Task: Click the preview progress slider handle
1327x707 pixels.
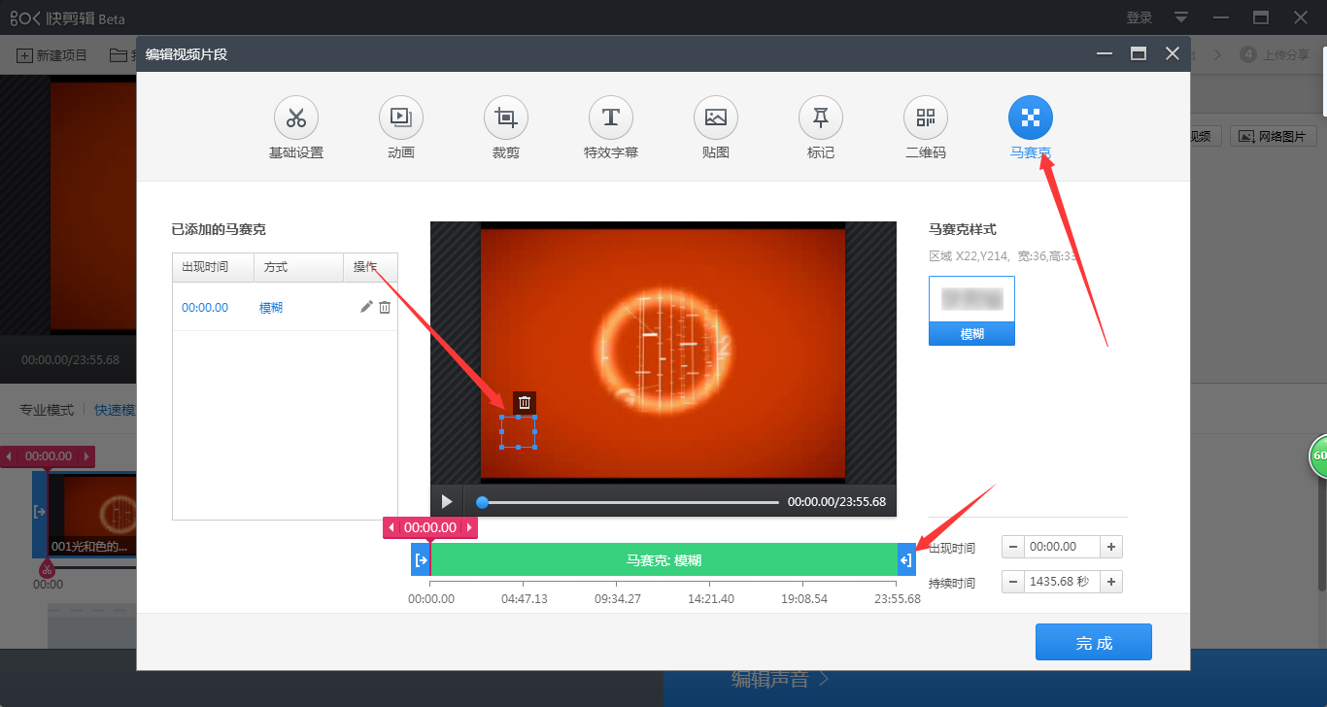Action: click(482, 502)
